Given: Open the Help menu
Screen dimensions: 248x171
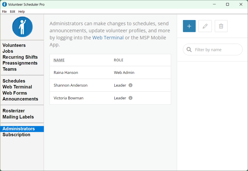Looking at the screenshot, I should click(x=21, y=12).
